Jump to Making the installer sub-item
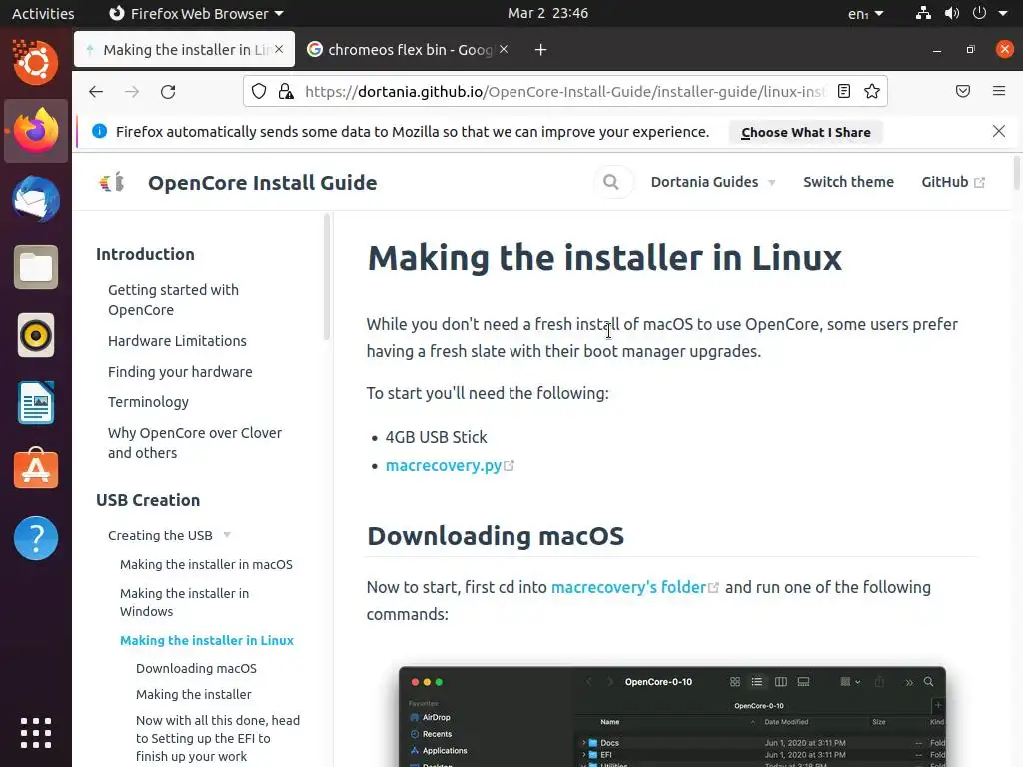 click(x=193, y=695)
